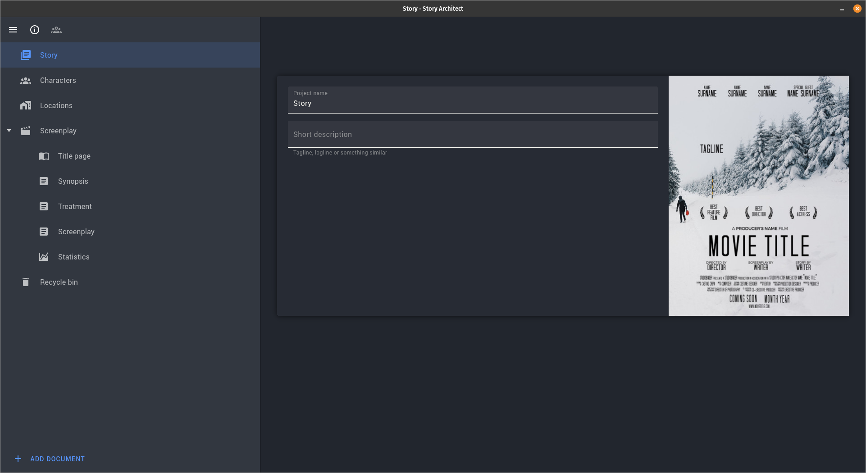The image size is (866, 473).
Task: Click the Characters group icon
Action: (x=26, y=80)
